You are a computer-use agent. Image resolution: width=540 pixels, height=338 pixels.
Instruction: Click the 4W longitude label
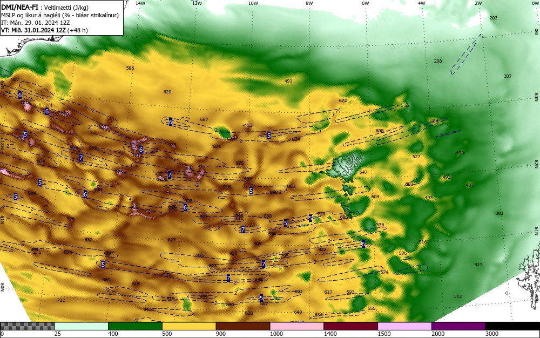point(422,3)
